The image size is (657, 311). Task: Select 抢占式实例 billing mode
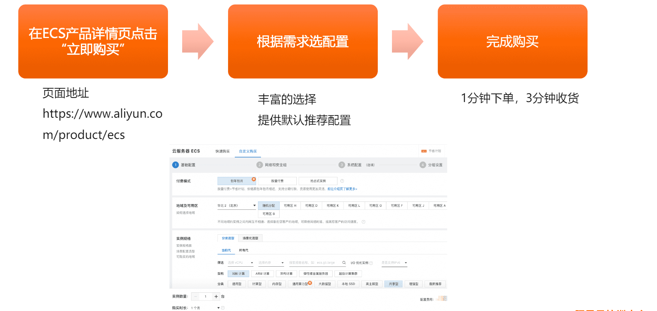pos(318,181)
